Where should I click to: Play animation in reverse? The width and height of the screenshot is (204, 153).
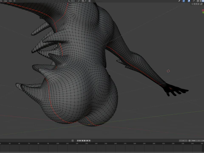click(x=82, y=141)
